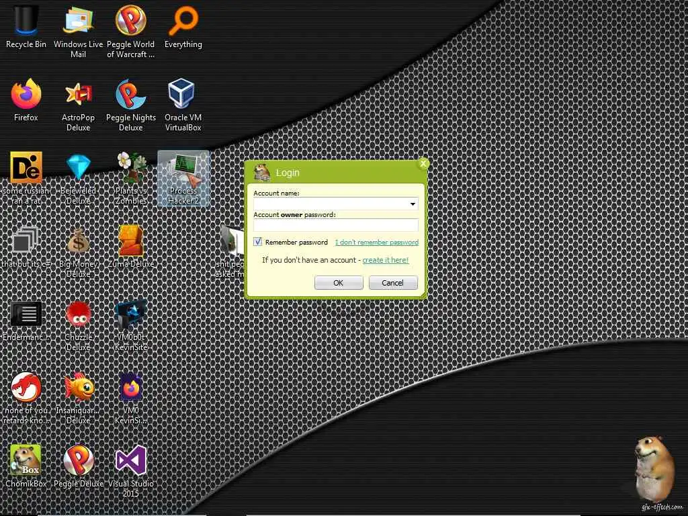
Task: Expand the Account name dropdown arrow
Action: tap(413, 204)
